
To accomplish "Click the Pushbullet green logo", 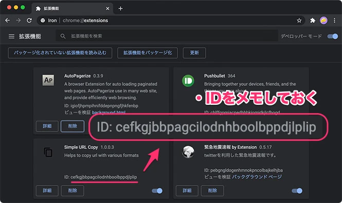I will pos(188,81).
